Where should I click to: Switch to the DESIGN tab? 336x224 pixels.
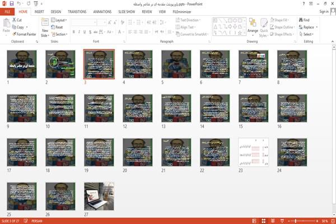(56, 12)
